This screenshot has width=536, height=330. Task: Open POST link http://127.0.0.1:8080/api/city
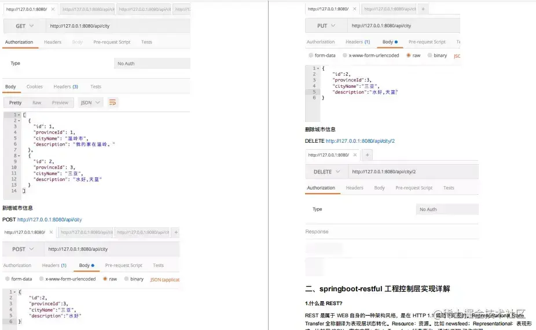pyautogui.click(x=50, y=220)
